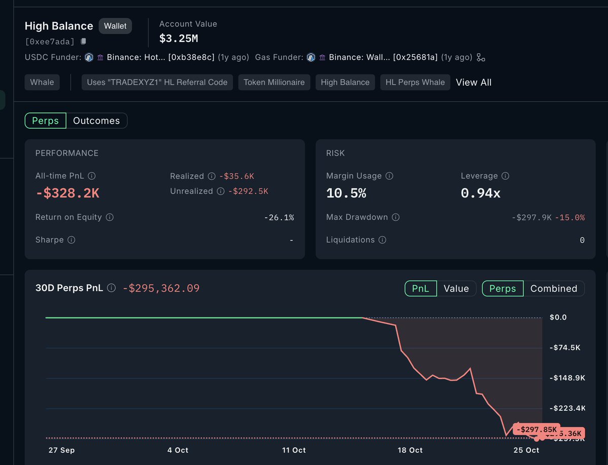
Task: Click the 25 Oct axis label
Action: tap(526, 450)
